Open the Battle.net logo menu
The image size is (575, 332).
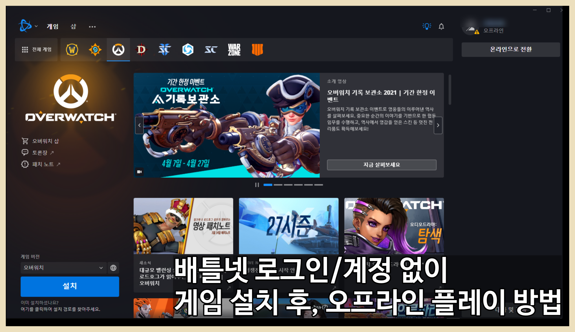coord(25,26)
